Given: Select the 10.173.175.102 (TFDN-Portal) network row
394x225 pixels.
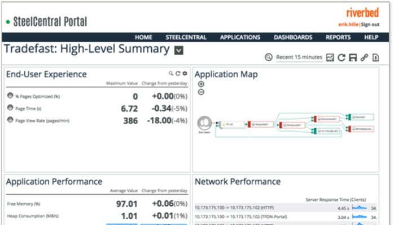Looking at the screenshot, I should click(286, 217).
